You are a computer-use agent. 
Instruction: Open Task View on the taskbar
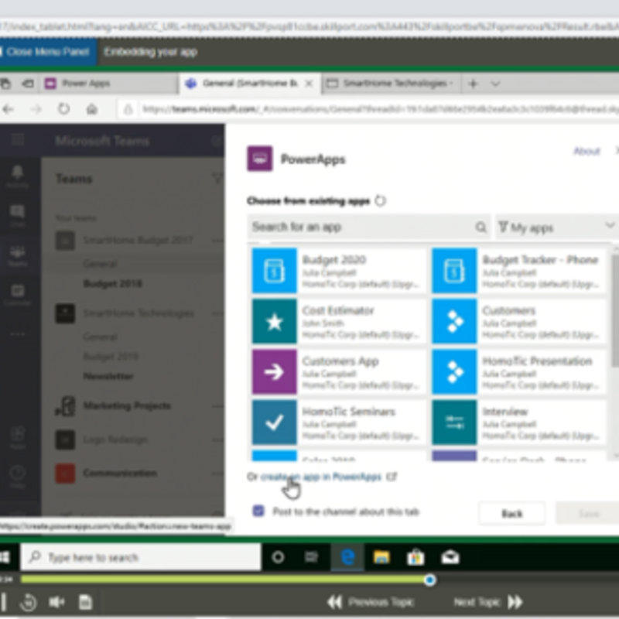click(311, 557)
